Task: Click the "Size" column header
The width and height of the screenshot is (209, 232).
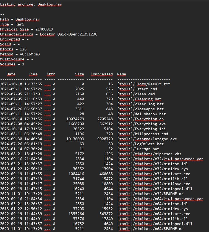Action: click(x=79, y=74)
